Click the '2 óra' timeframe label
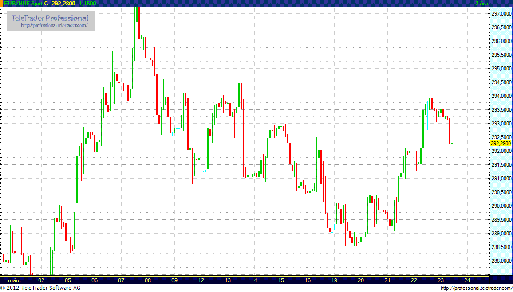The width and height of the screenshot is (513, 292). click(x=482, y=3)
